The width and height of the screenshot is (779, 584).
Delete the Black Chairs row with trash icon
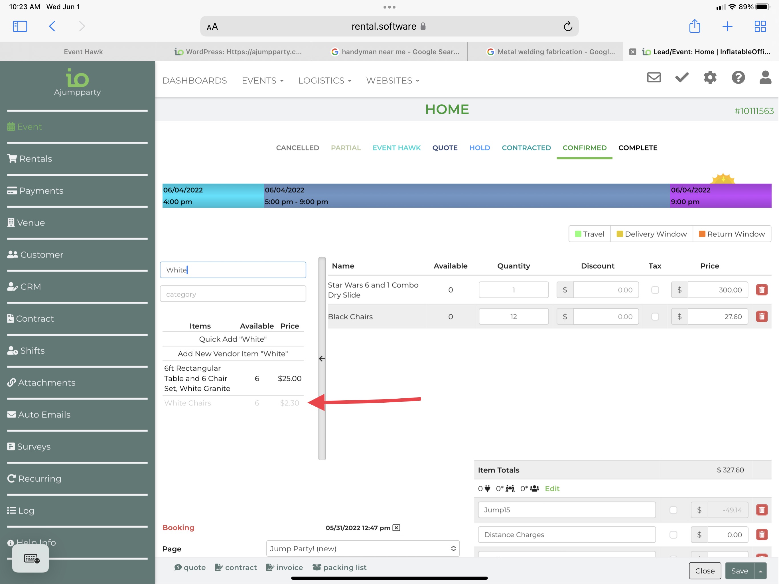761,317
